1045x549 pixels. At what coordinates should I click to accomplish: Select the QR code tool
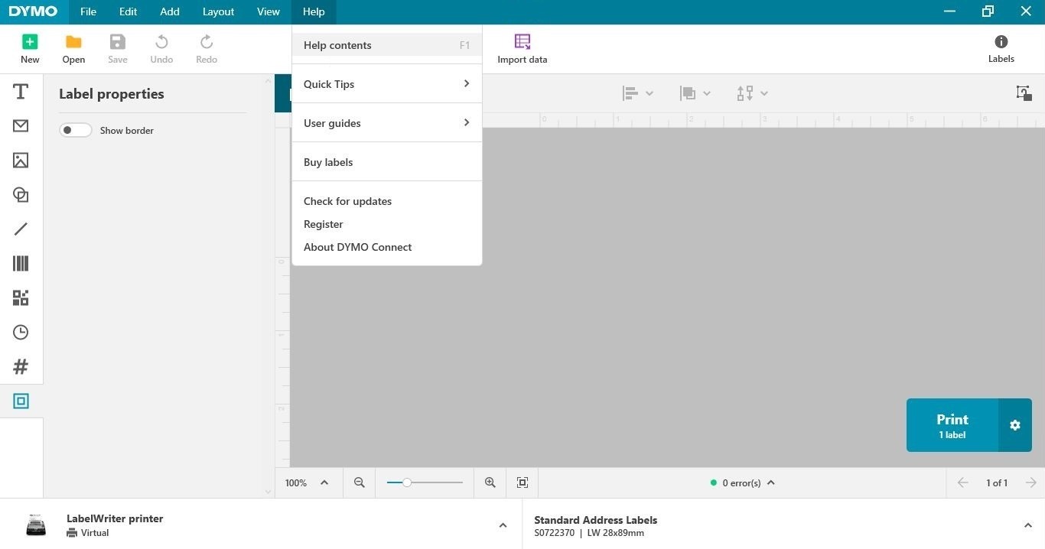point(21,298)
